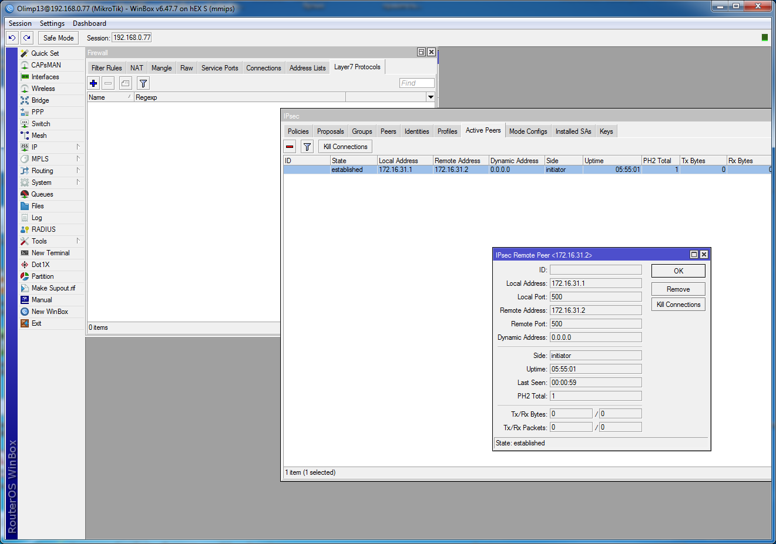The height and width of the screenshot is (544, 776).
Task: Open the PPP sidebar entry
Action: click(x=38, y=112)
